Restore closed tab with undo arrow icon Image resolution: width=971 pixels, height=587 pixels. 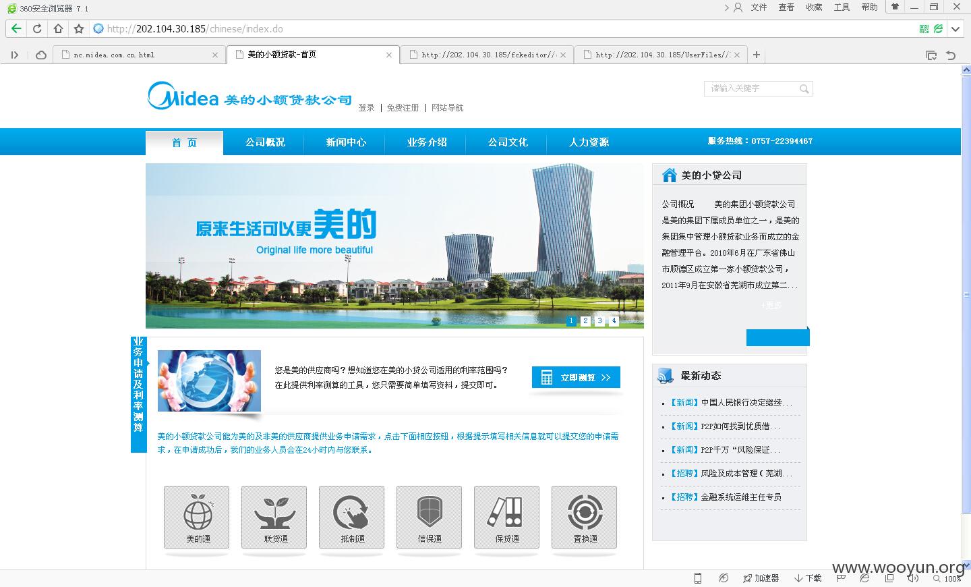coord(951,55)
